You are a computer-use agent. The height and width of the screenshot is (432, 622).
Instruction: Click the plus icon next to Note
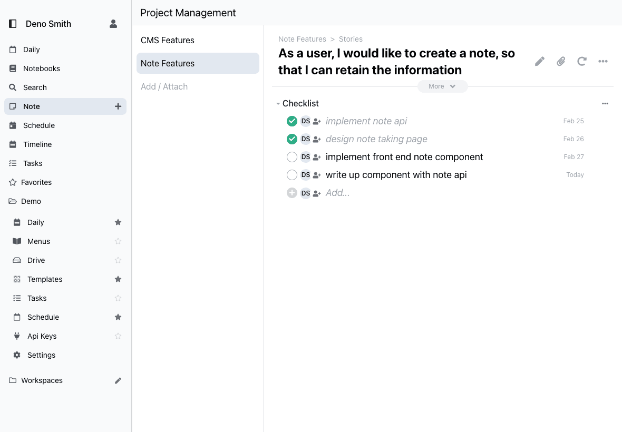[118, 106]
